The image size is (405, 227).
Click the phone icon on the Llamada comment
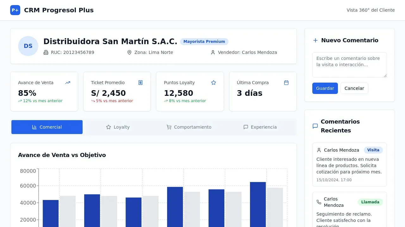319,202
